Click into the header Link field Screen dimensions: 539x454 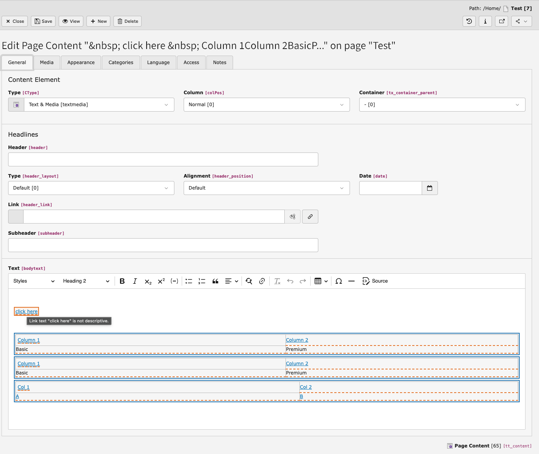click(x=154, y=217)
